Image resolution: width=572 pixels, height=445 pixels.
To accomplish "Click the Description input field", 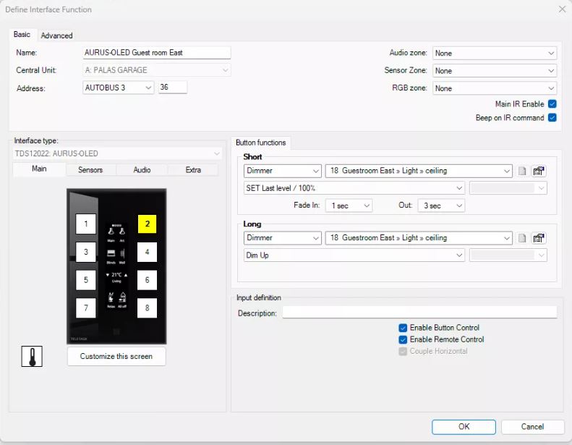I will click(x=419, y=313).
